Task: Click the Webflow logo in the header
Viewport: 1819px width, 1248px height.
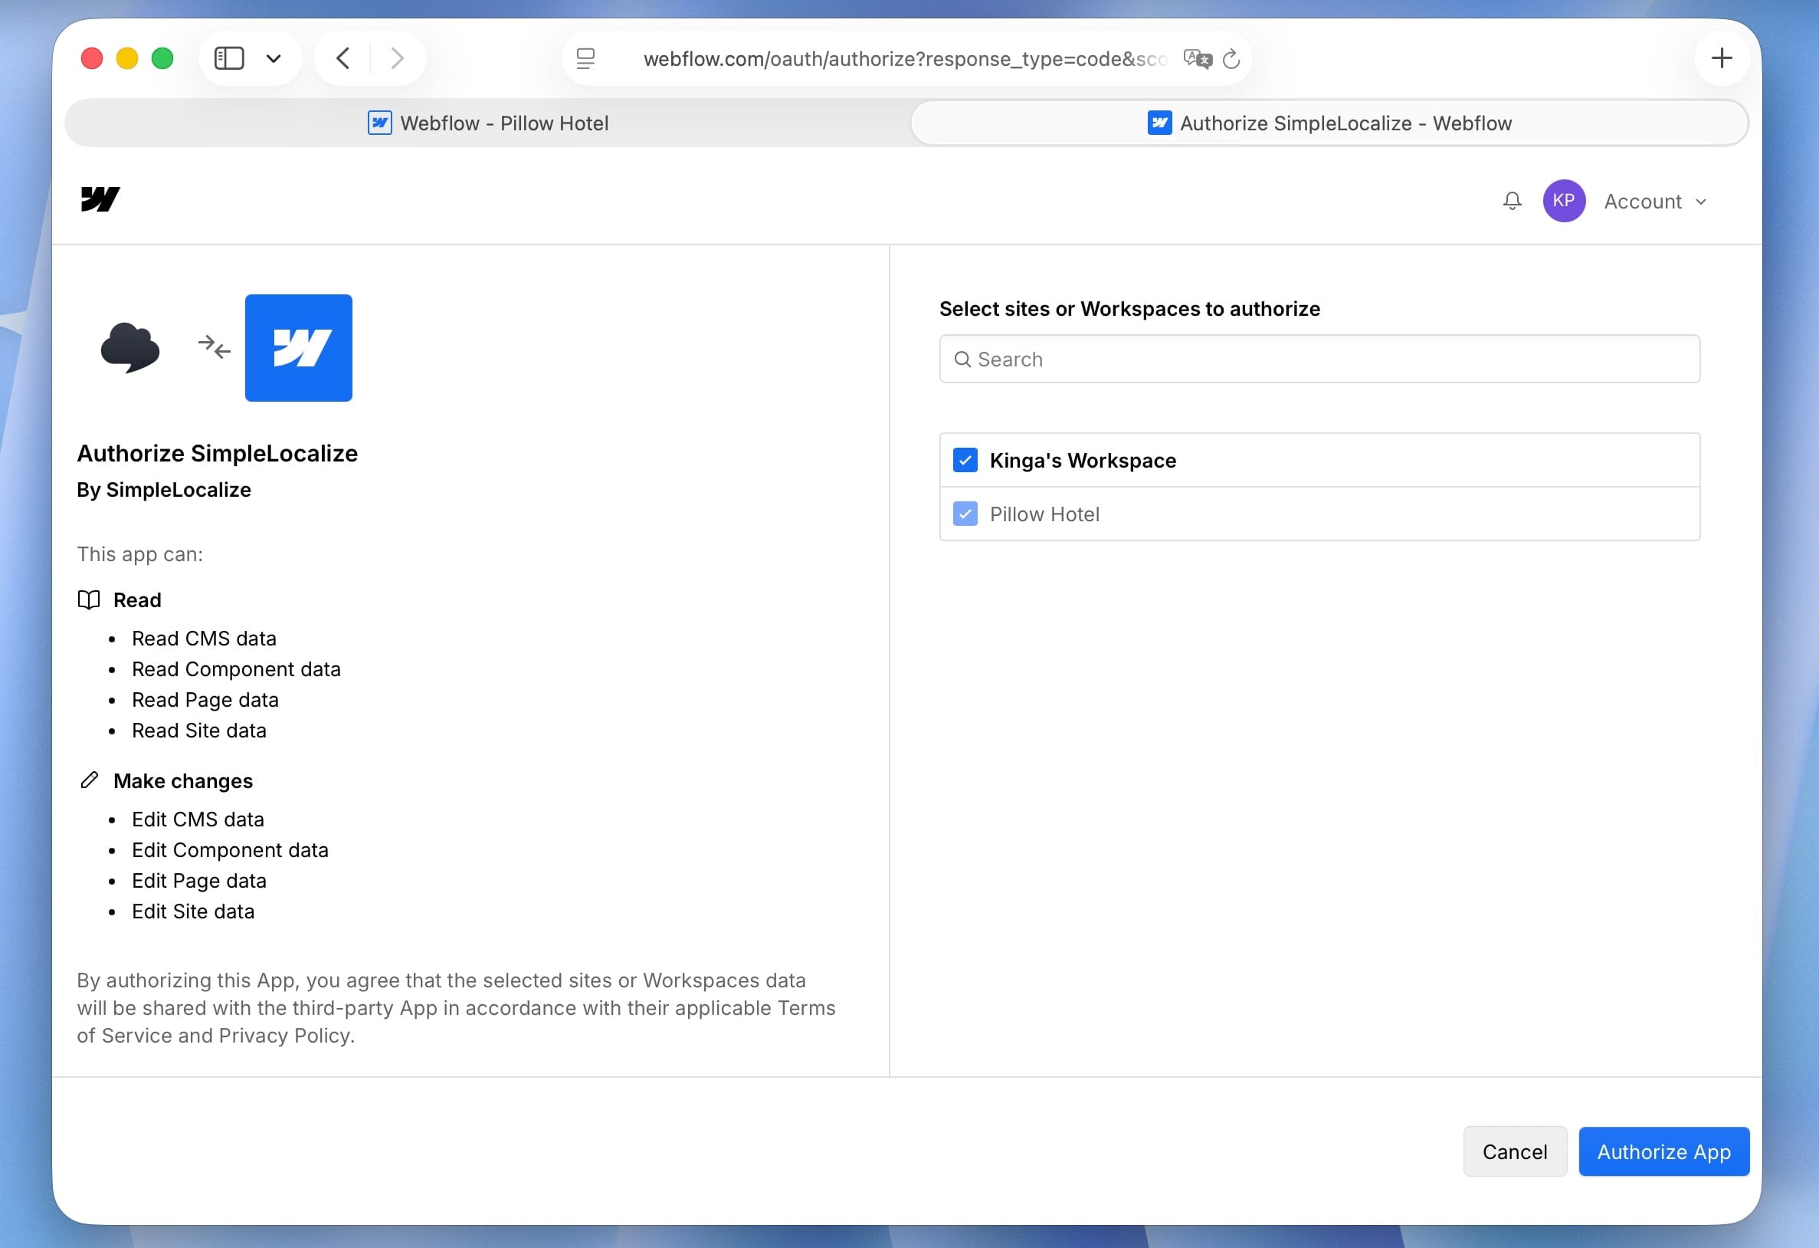Action: [x=100, y=200]
